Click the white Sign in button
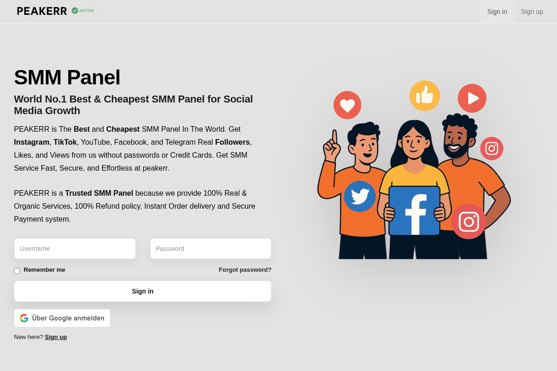557x371 pixels. coord(142,291)
